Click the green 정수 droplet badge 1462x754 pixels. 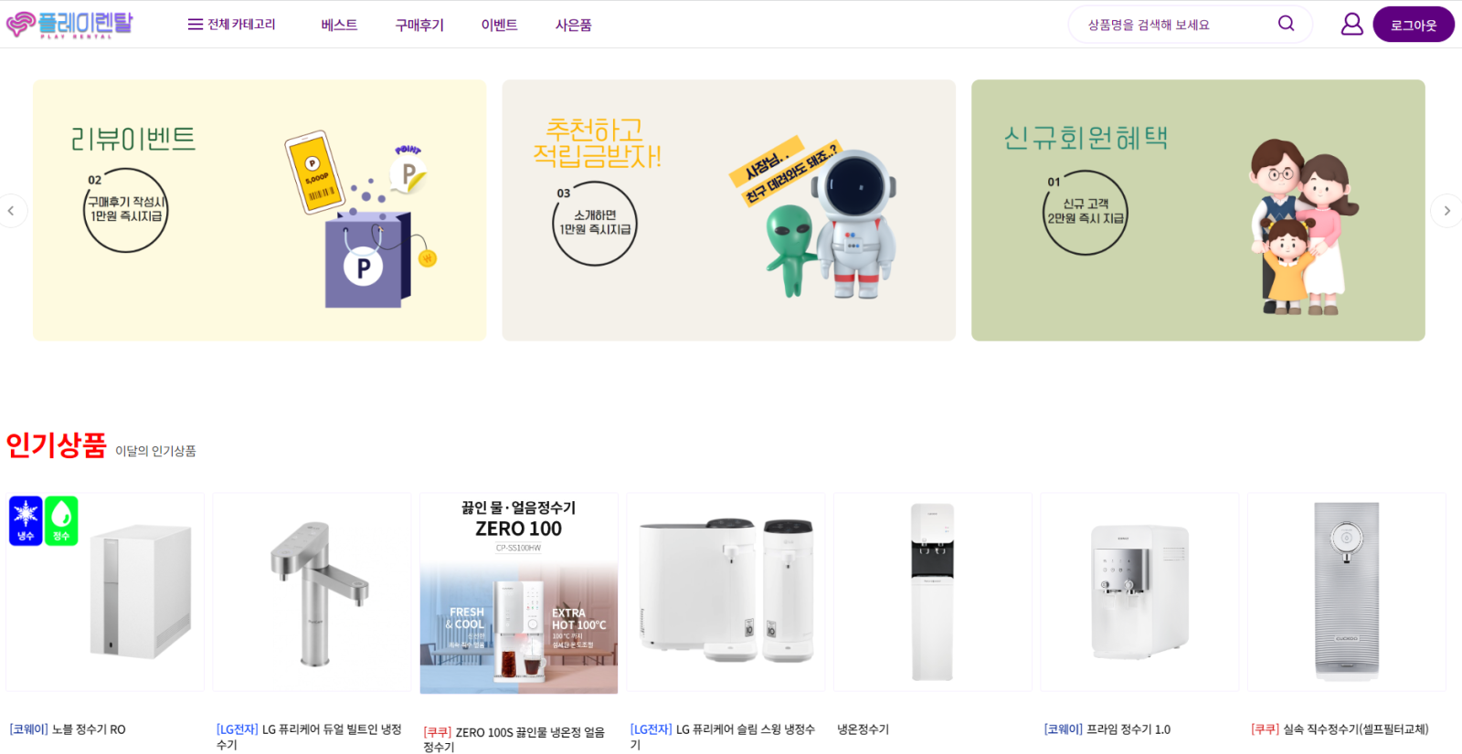(x=61, y=520)
